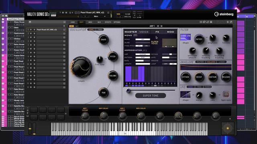Click the Shady Lane track in background window
The image size is (257, 144).
(19, 100)
